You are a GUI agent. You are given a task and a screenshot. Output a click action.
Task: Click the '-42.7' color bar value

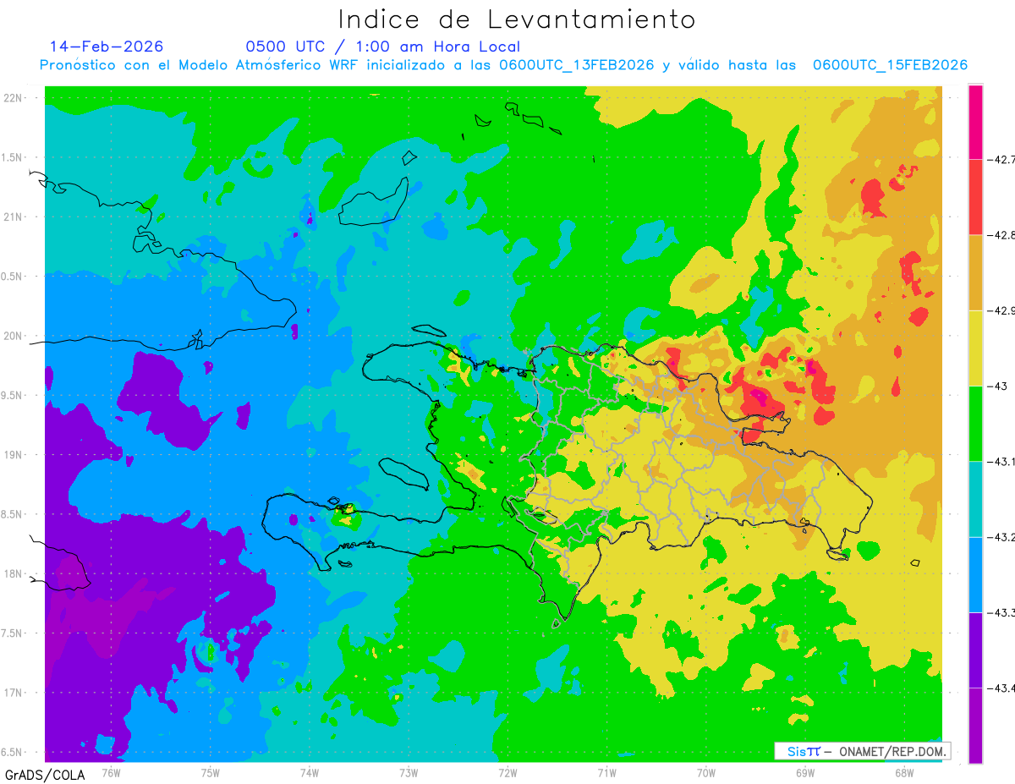[x=1001, y=159]
